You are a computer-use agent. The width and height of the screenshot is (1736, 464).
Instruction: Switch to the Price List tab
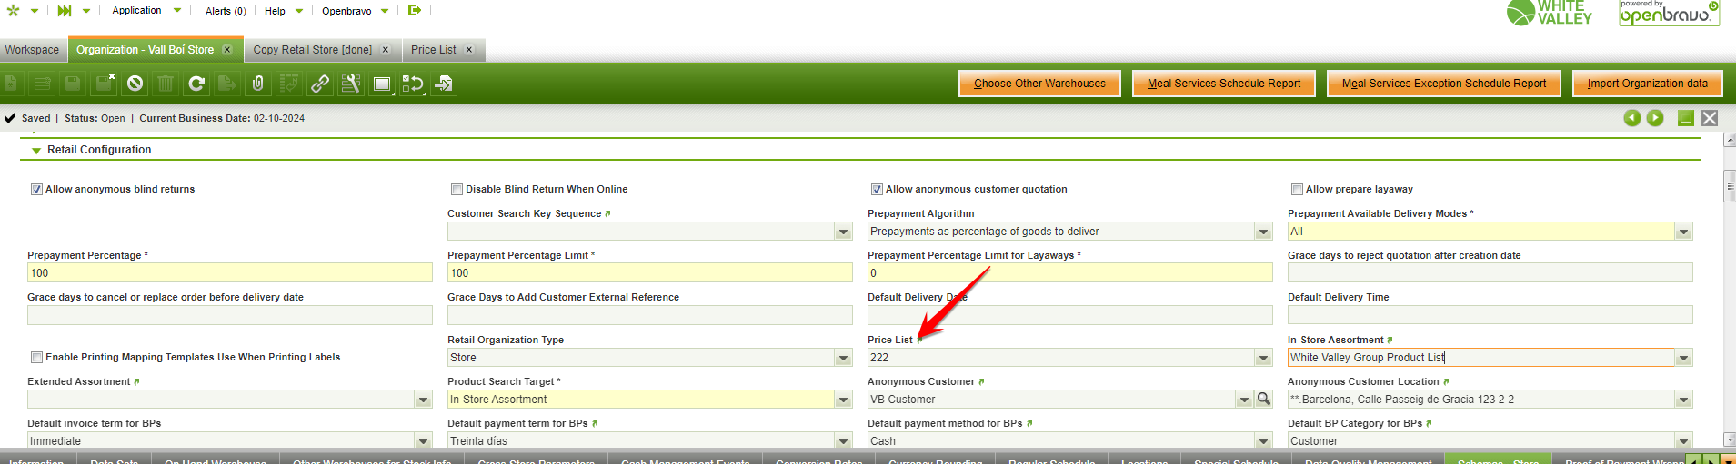[x=433, y=50]
